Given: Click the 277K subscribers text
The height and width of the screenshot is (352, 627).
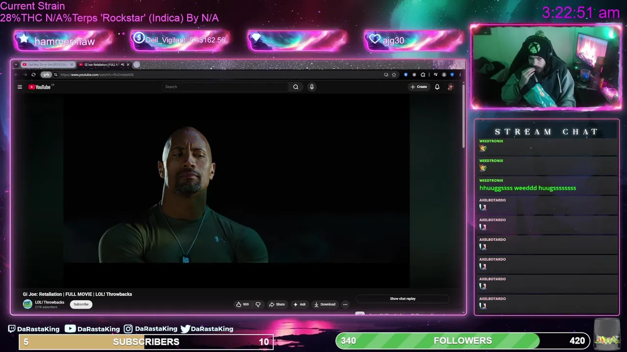Looking at the screenshot, I should point(46,307).
